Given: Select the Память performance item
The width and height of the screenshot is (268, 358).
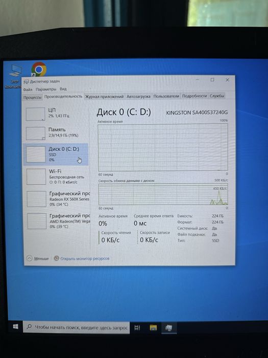Looking at the screenshot, I should [x=56, y=133].
